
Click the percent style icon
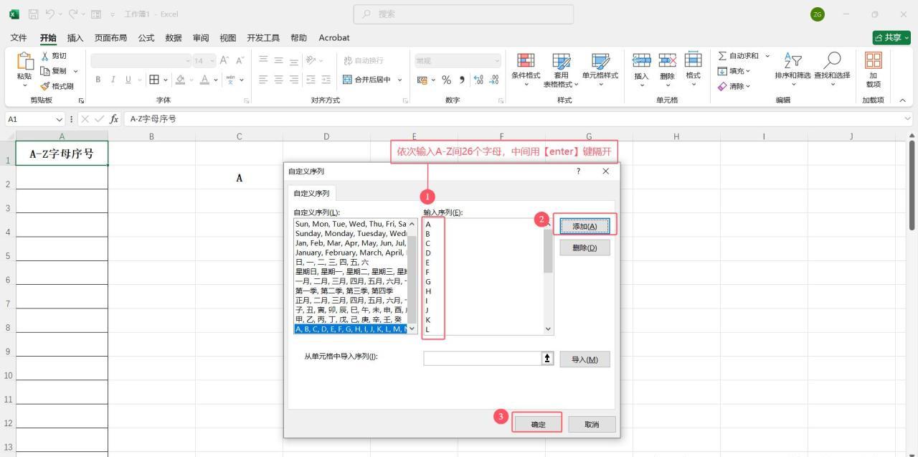click(446, 80)
